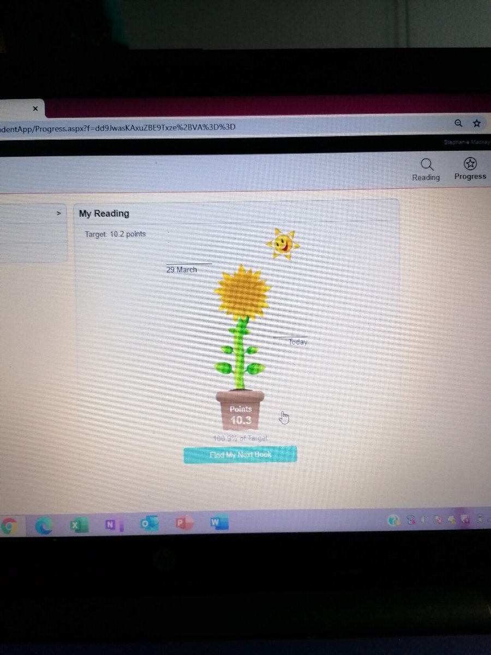Click the 100.9% of Target text
Image resolution: width=491 pixels, height=655 pixels.
[x=241, y=438]
